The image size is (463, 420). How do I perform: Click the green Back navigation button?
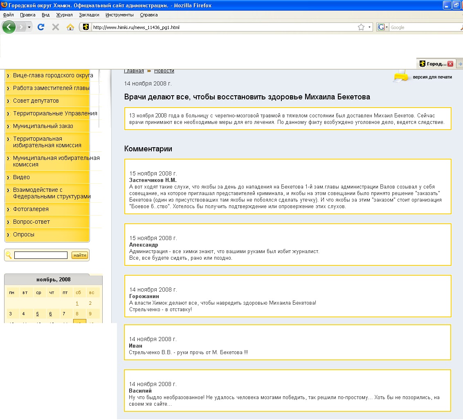[9, 27]
